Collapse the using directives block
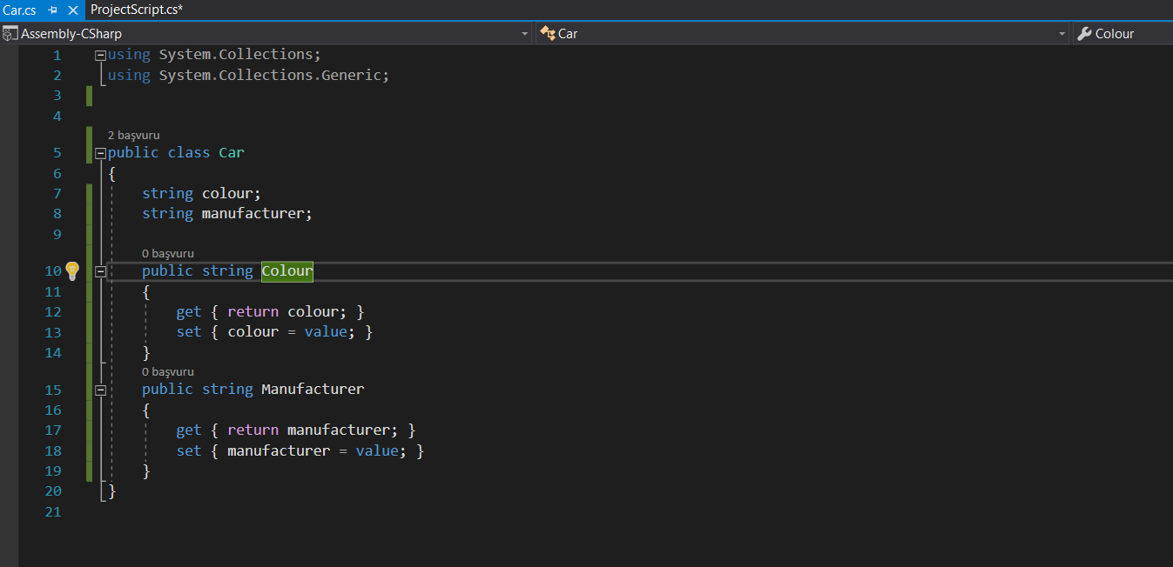Screen dimensions: 1173x567 (100, 55)
